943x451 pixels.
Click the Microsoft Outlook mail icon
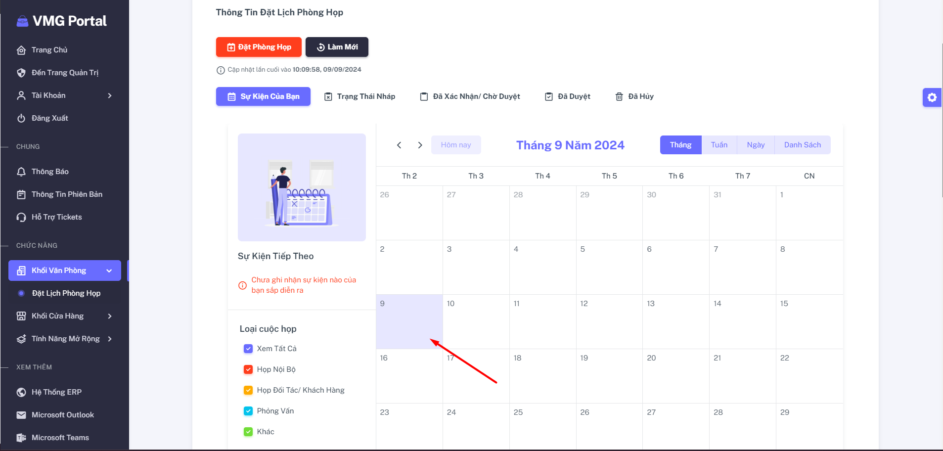21,415
